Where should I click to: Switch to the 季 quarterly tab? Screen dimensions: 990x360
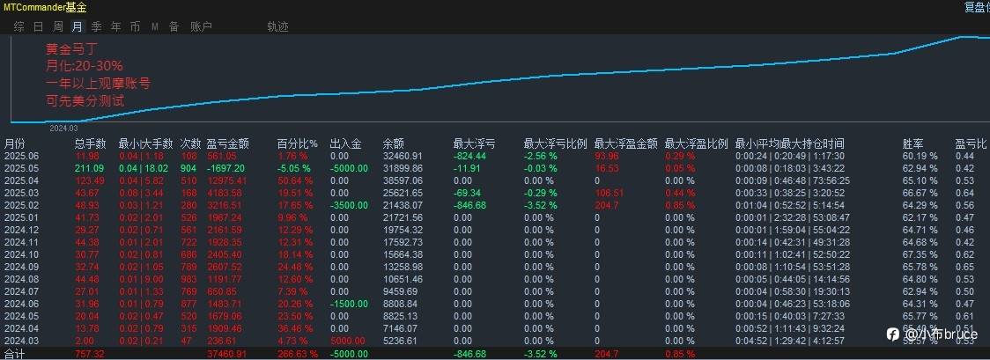click(97, 26)
